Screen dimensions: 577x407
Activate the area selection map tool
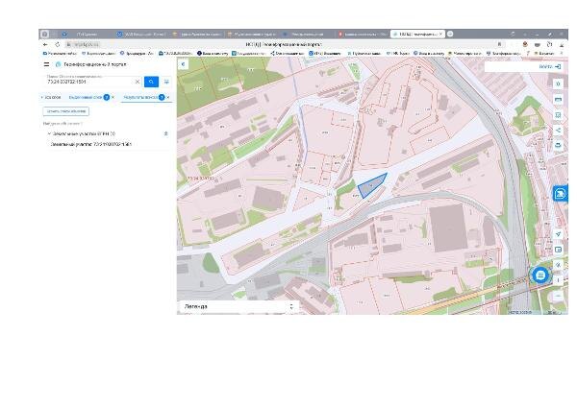(x=558, y=115)
